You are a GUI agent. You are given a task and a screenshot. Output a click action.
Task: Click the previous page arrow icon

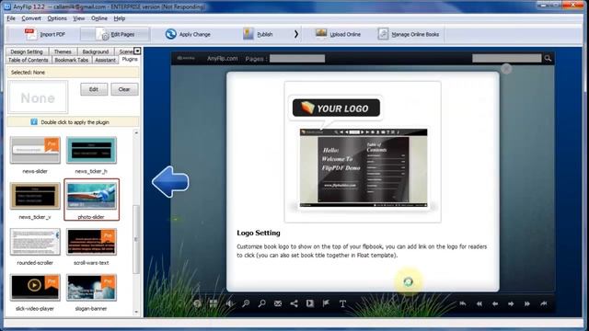point(495,303)
